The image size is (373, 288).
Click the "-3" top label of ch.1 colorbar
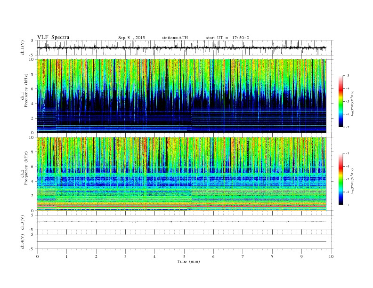347,76
